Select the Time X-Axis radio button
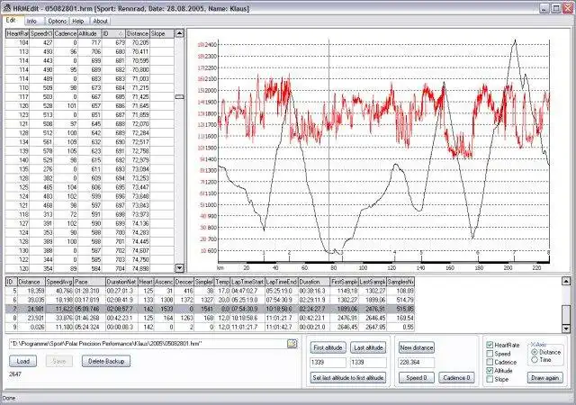 tap(535, 360)
